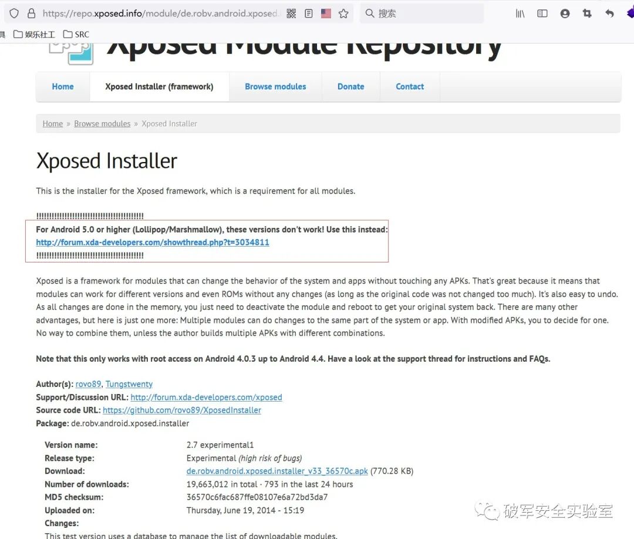Click the MD5 checksum value 36570c6fac687ffe08107e6a72bd3da7
Screen dimensions: 634x539
click(x=257, y=497)
